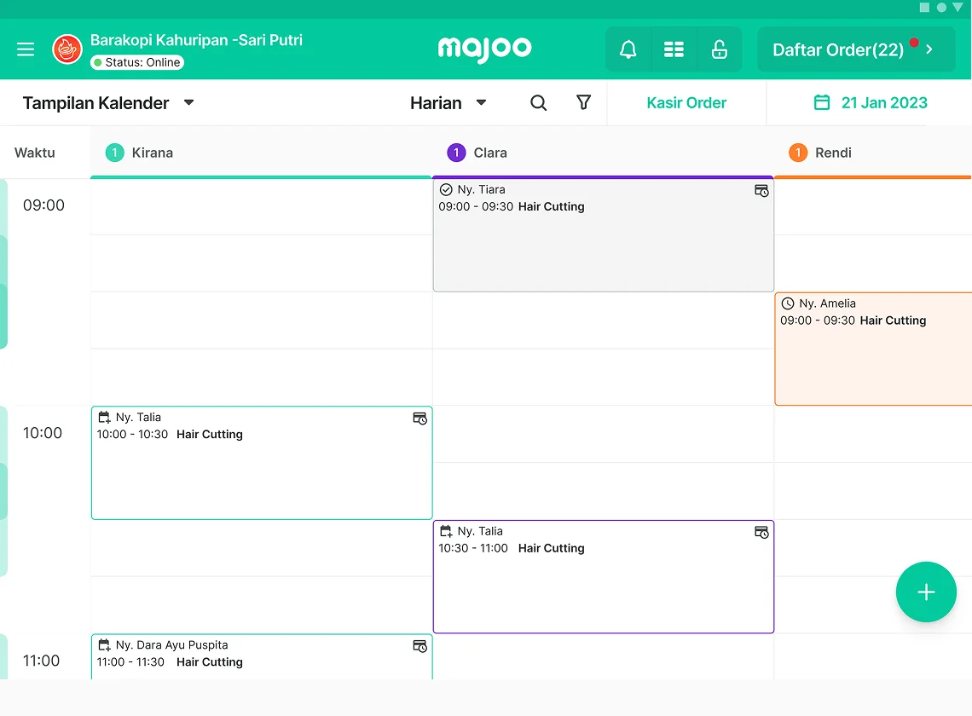Search appointments with magnifier icon
The image size is (972, 716).
click(x=538, y=103)
